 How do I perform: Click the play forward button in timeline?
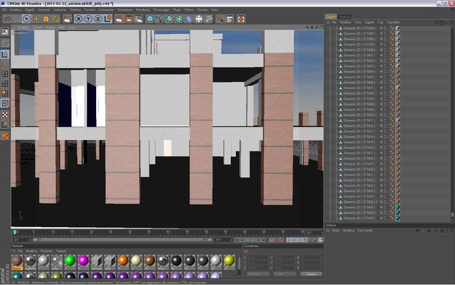point(253,240)
